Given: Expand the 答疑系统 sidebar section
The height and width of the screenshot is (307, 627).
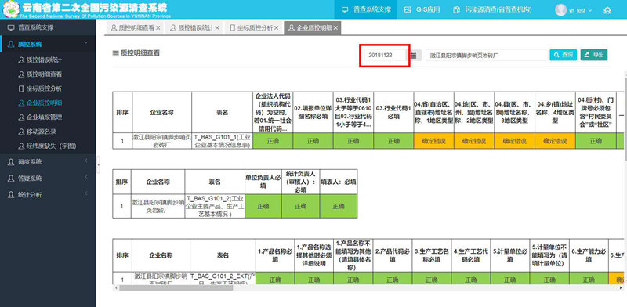Looking at the screenshot, I should [48, 179].
